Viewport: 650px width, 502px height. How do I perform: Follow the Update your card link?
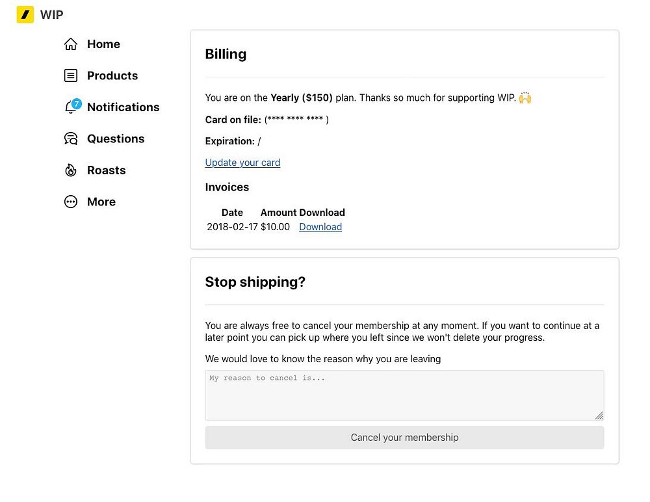[x=242, y=163]
